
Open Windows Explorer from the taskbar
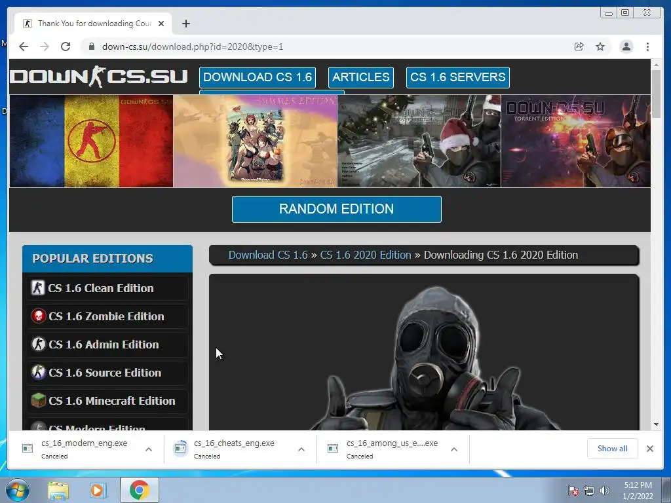point(58,491)
